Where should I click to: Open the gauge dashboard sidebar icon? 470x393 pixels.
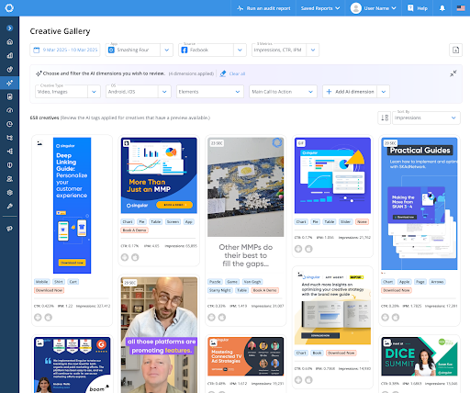(9, 110)
